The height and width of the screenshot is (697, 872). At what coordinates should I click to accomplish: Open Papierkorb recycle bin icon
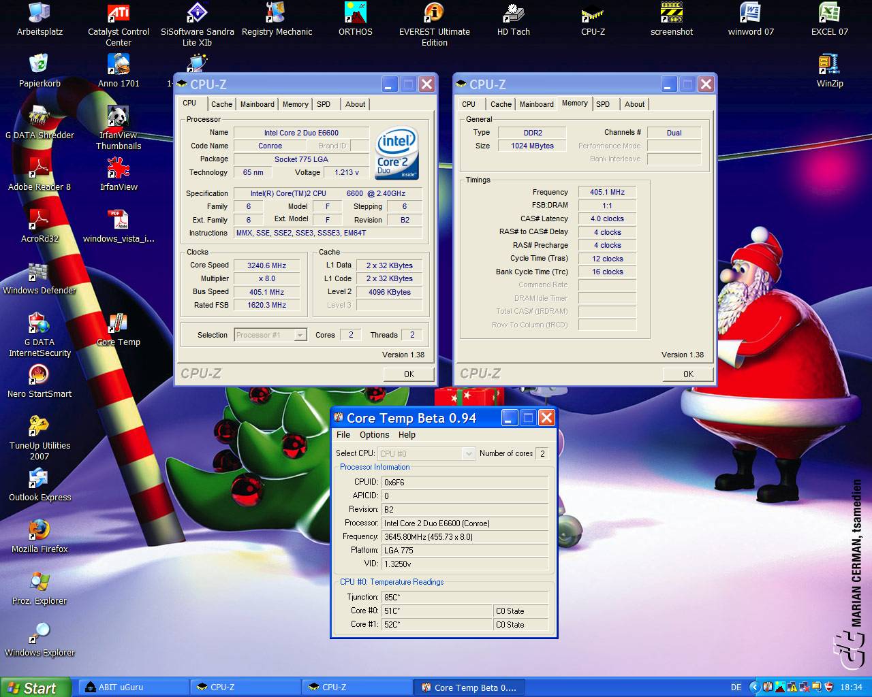40,71
